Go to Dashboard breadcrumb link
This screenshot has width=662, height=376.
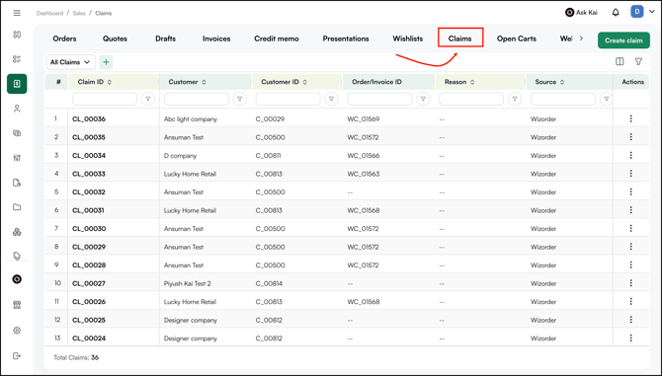49,13
